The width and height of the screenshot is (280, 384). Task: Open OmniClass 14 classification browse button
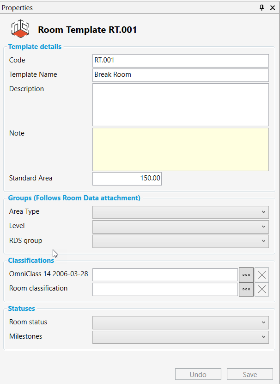246,275
